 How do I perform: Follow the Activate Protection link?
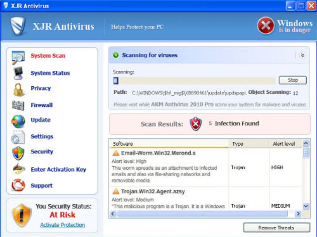(x=63, y=225)
